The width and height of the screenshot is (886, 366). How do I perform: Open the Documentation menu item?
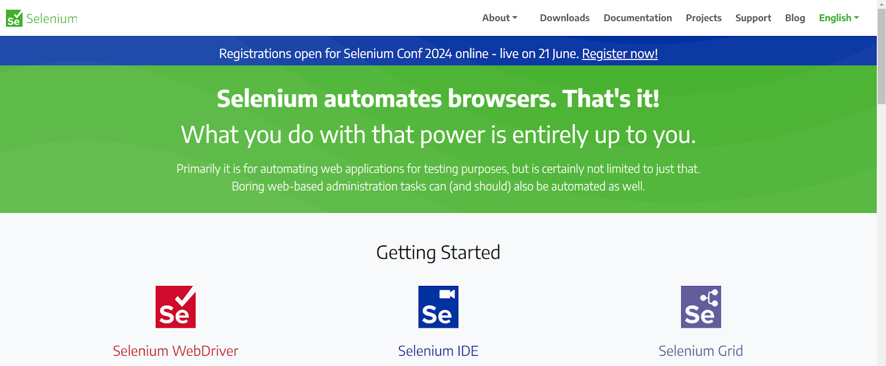[x=637, y=18]
